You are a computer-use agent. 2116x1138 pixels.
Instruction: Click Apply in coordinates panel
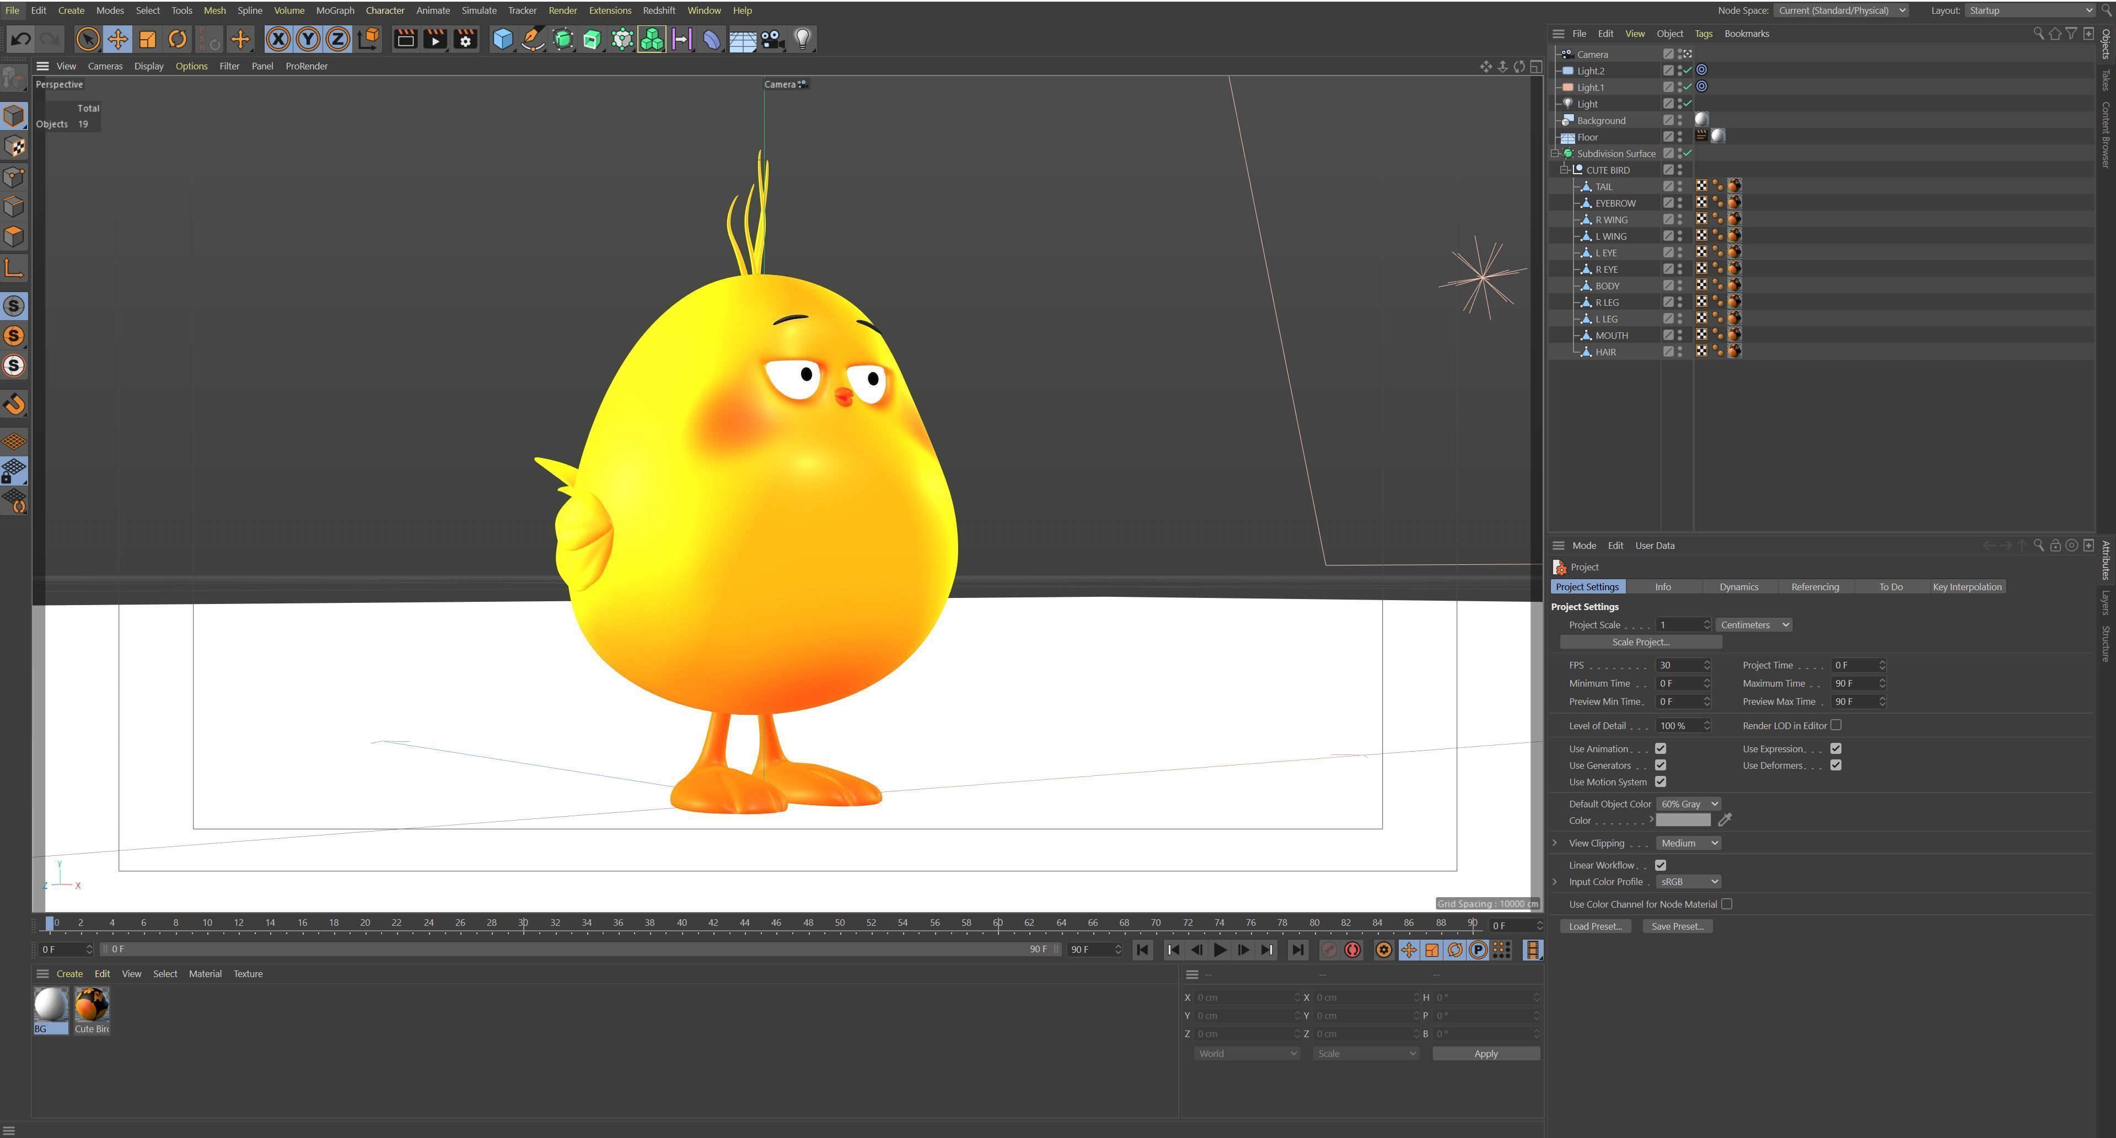(x=1485, y=1054)
